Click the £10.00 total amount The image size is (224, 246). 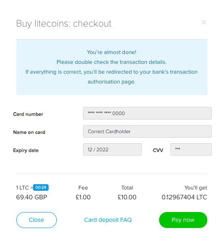pos(127,197)
